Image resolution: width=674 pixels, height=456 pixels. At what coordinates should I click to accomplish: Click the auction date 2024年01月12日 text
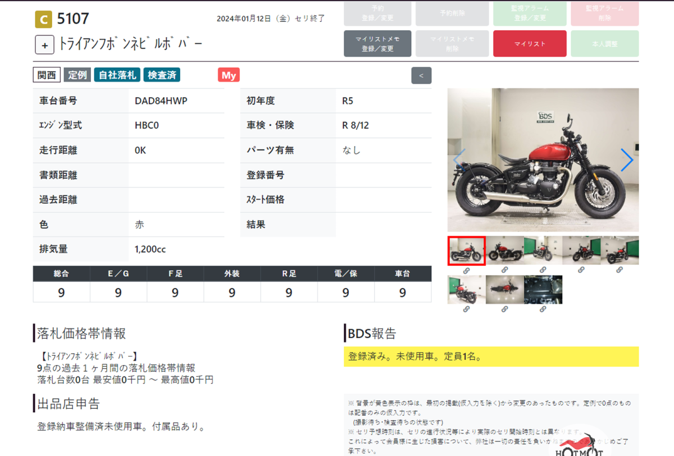point(271,19)
